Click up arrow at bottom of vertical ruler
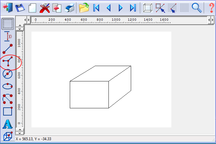216x144 pixels. 20,130
